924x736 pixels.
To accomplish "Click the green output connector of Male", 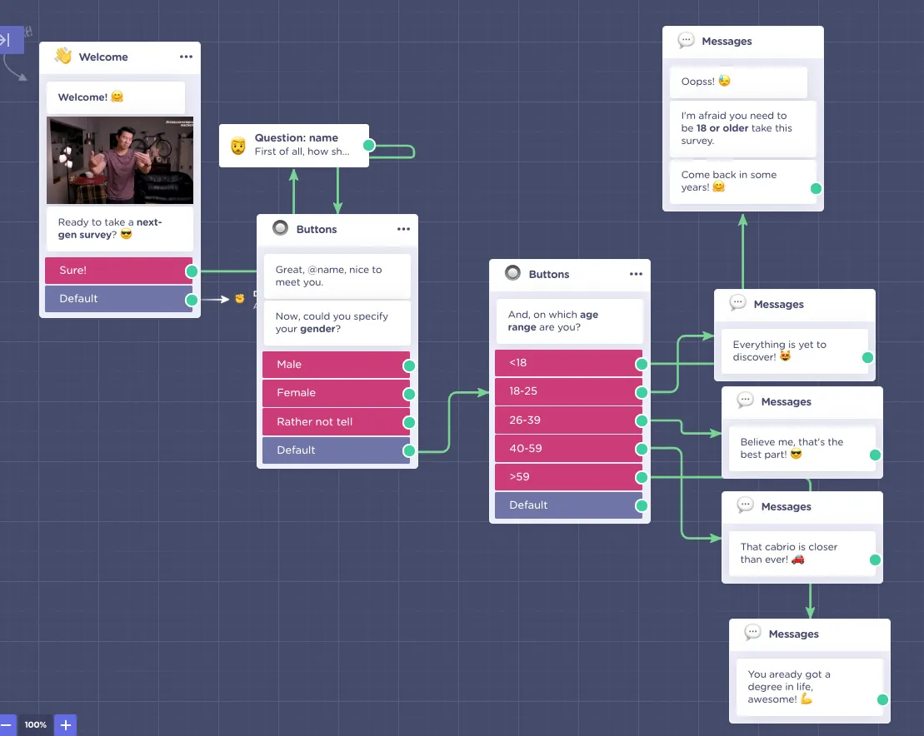I will coord(408,366).
